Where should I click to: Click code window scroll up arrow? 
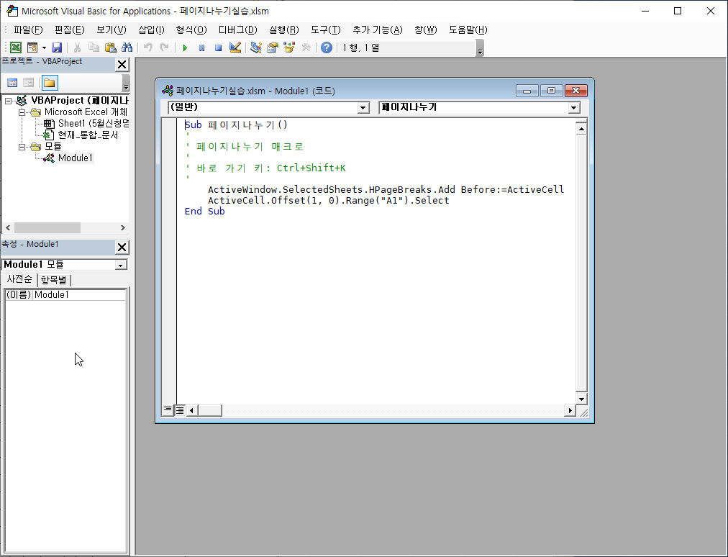click(581, 129)
